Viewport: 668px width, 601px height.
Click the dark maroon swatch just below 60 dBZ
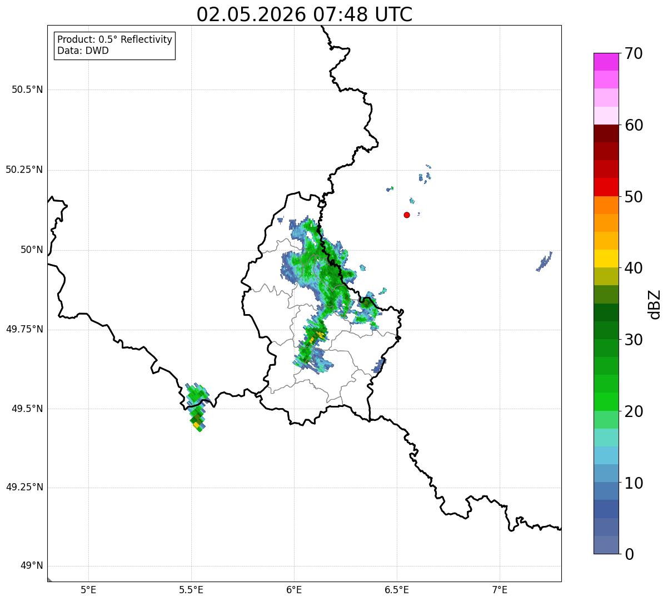click(606, 133)
